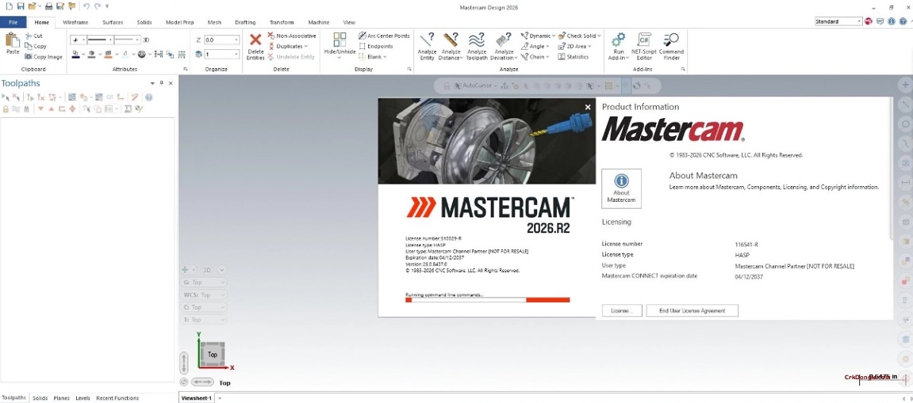Toggle the 3D construction mode label
This screenshot has width=913, height=403.
tap(146, 40)
